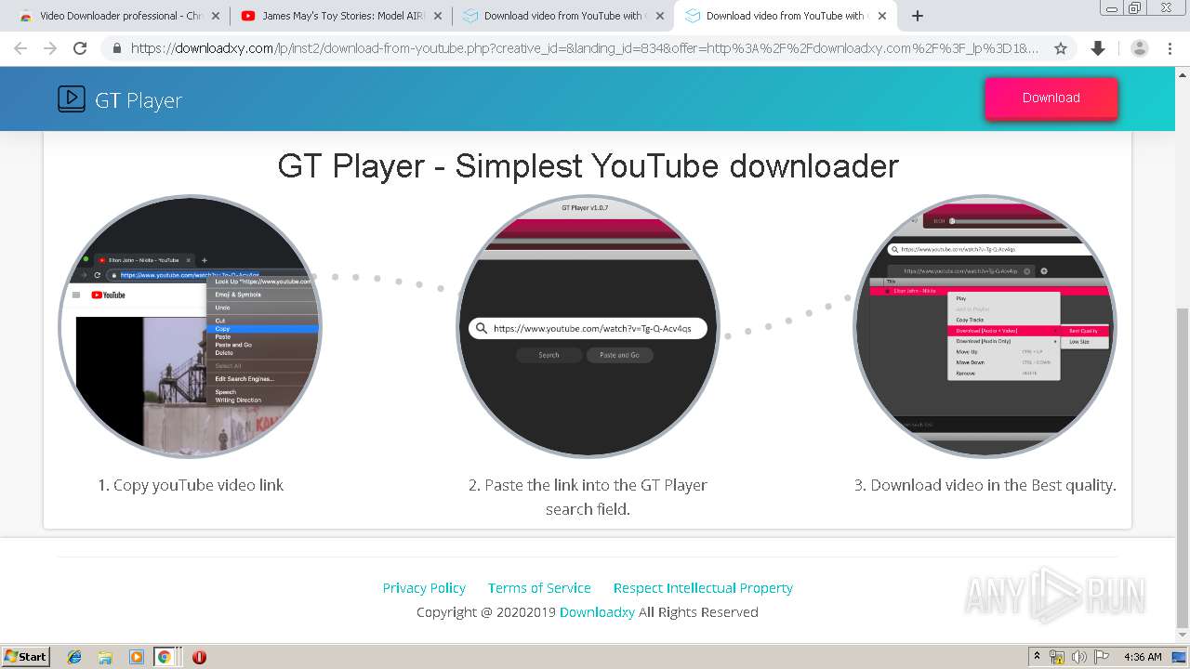This screenshot has width=1190, height=669.
Task: Click the Paste link step image
Action: [x=588, y=326]
